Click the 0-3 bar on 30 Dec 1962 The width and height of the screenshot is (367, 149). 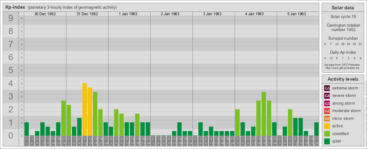[x=27, y=129]
